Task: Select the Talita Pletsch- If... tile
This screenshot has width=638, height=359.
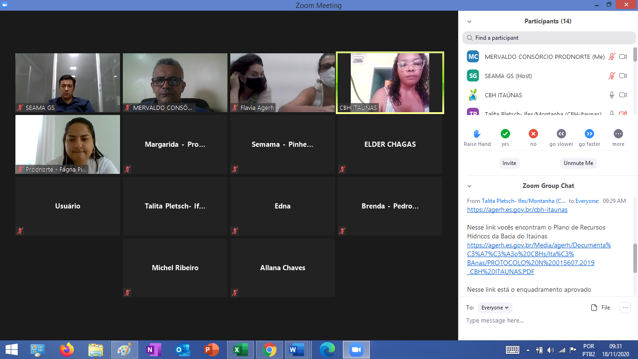Action: click(x=175, y=206)
